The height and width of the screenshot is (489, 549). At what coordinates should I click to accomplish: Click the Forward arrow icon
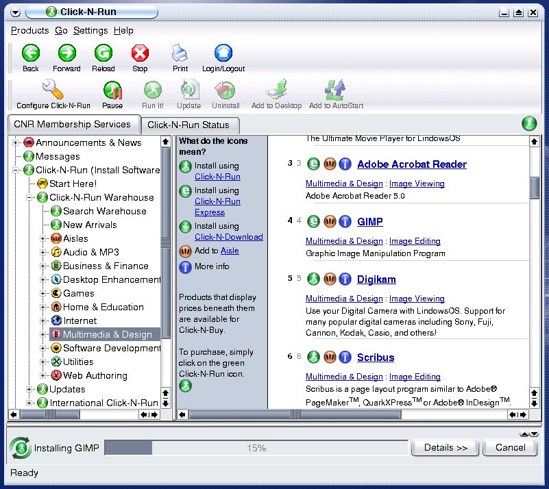click(x=67, y=53)
